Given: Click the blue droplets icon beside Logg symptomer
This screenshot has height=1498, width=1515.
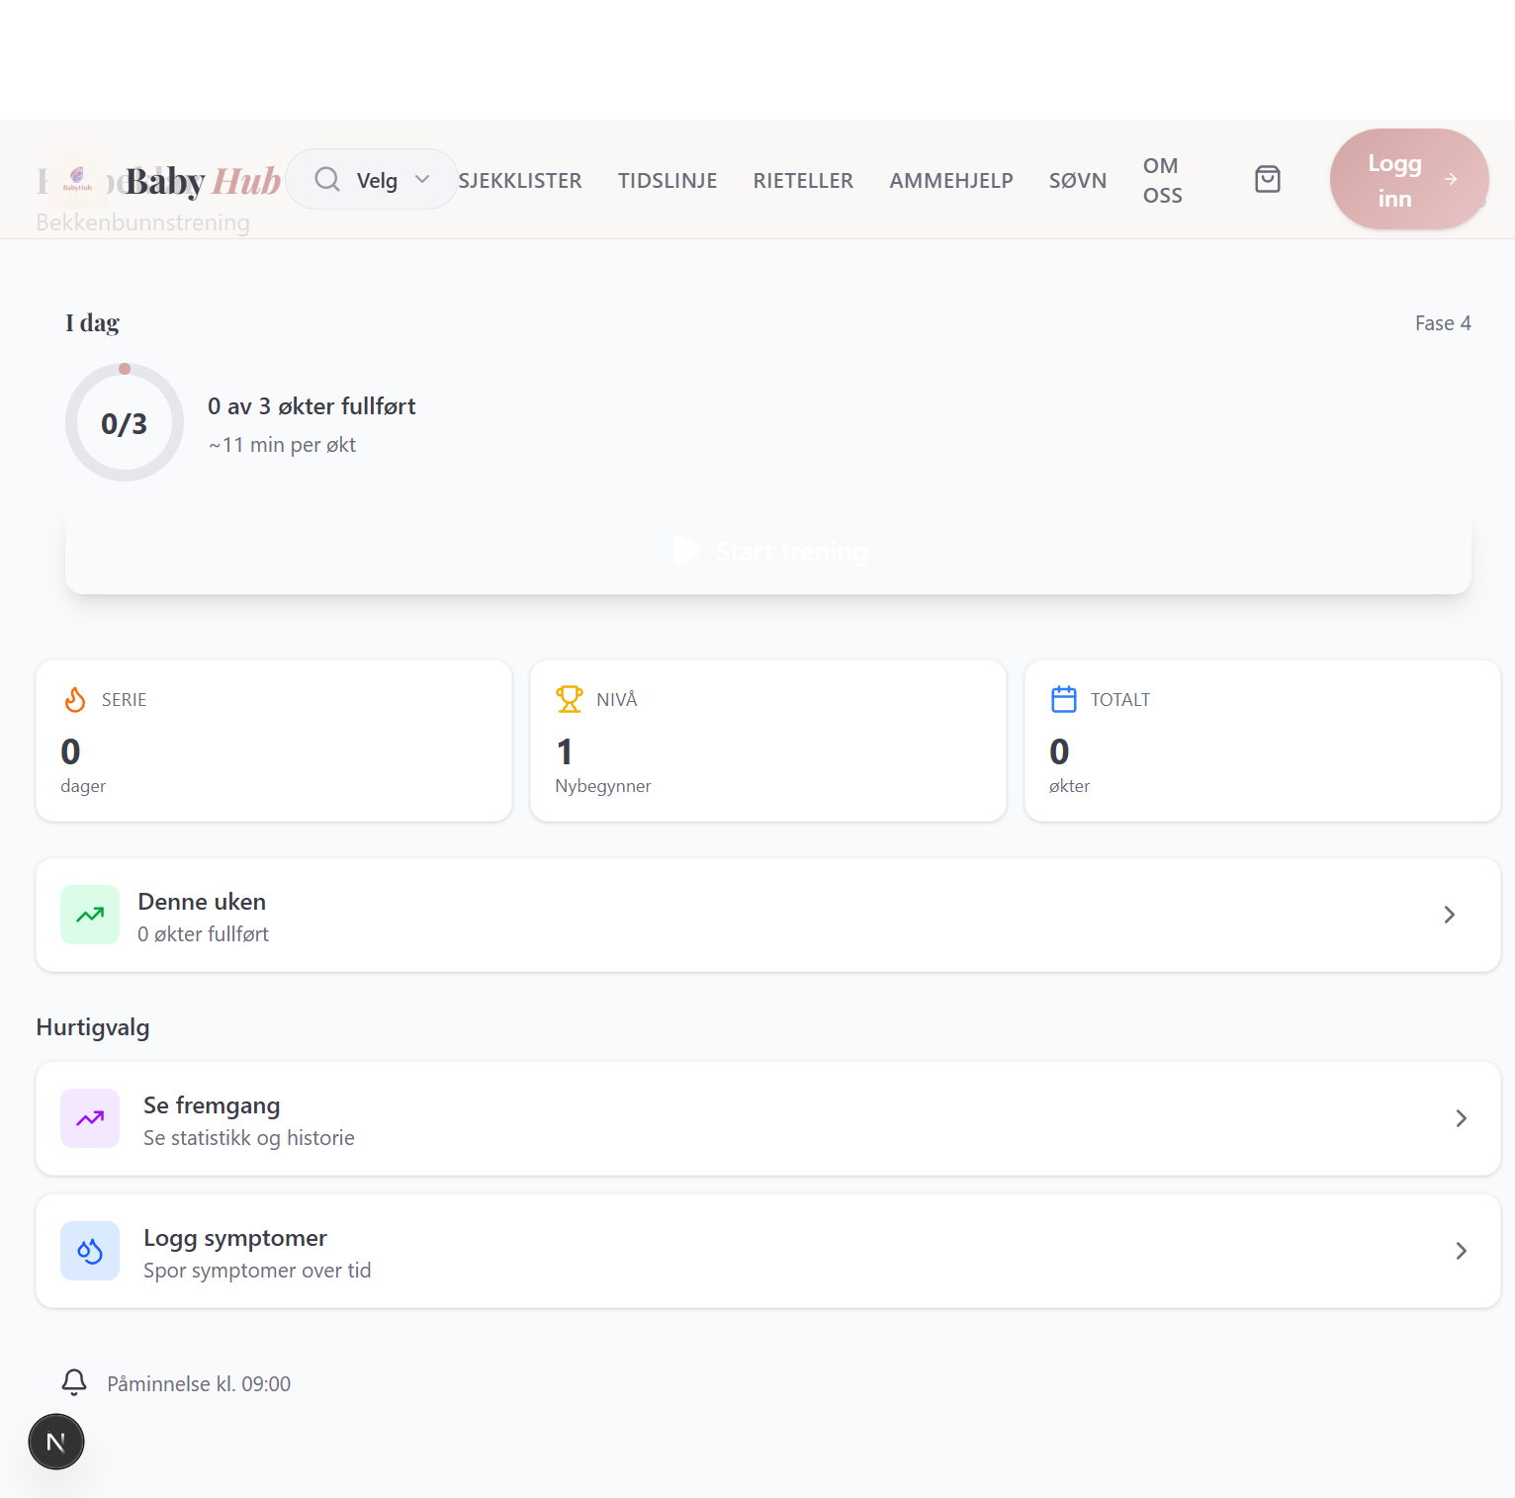Looking at the screenshot, I should (89, 1251).
